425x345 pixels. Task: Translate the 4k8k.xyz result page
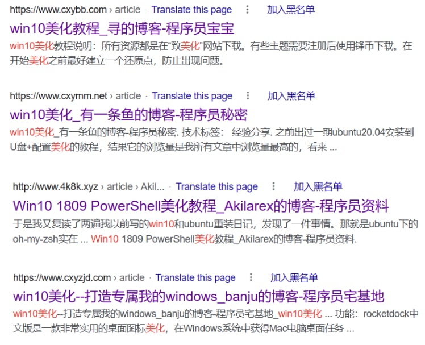(216, 187)
